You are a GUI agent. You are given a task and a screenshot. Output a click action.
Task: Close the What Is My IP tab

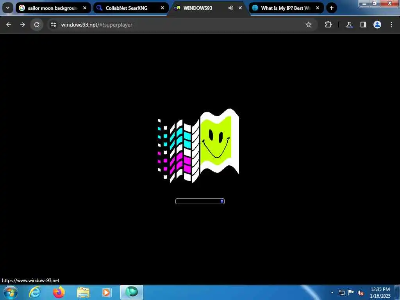click(x=318, y=8)
